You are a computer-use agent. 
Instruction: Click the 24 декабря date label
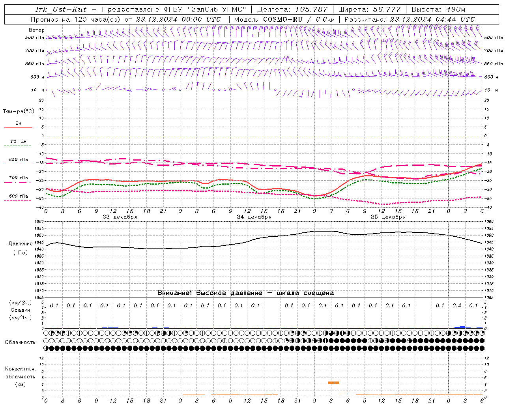[x=254, y=217]
